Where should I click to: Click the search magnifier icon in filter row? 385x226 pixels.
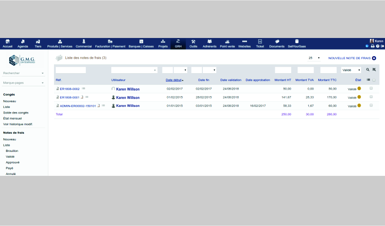click(x=368, y=69)
